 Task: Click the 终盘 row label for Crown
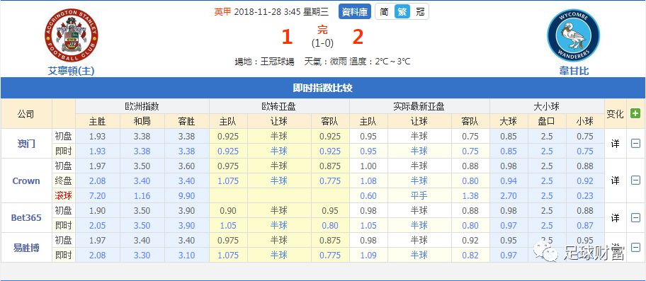(x=64, y=180)
